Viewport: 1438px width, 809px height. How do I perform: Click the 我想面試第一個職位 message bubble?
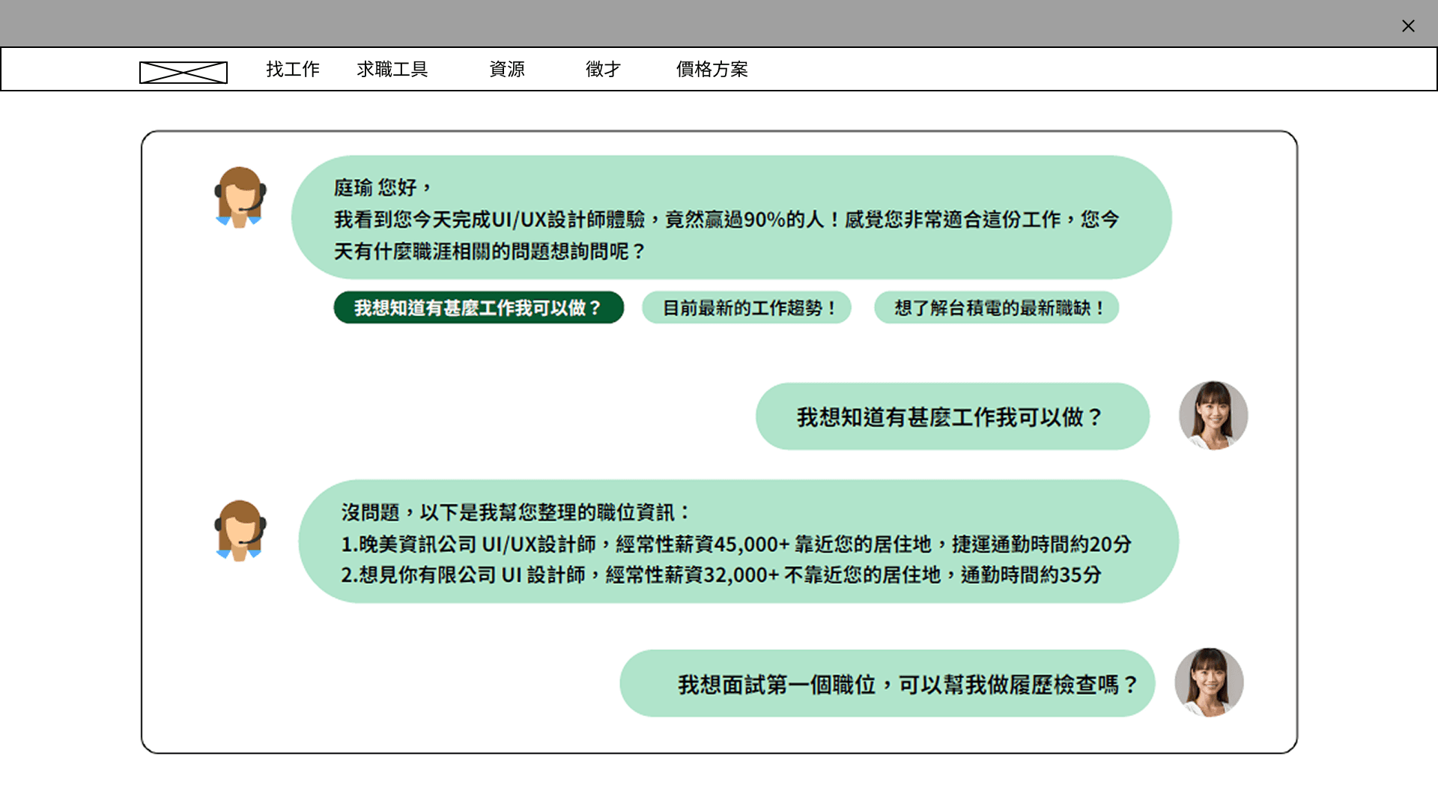(887, 684)
